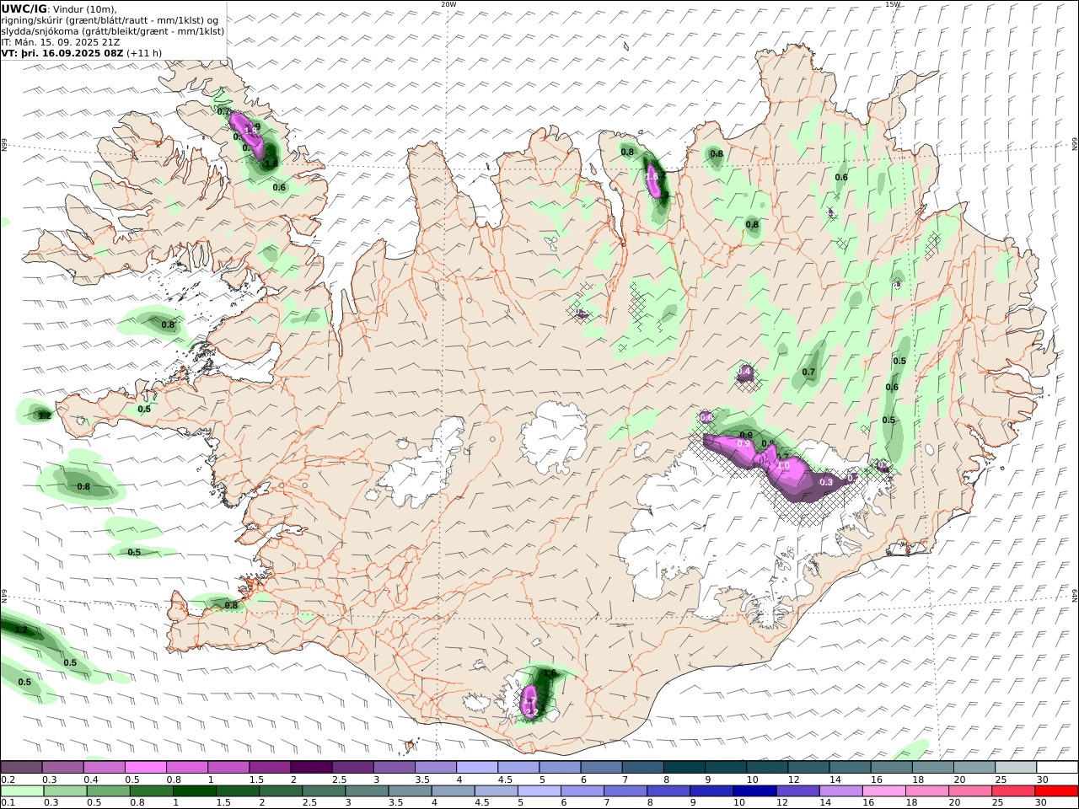Click the "2.2" value on the southern glacier

[x=531, y=712]
